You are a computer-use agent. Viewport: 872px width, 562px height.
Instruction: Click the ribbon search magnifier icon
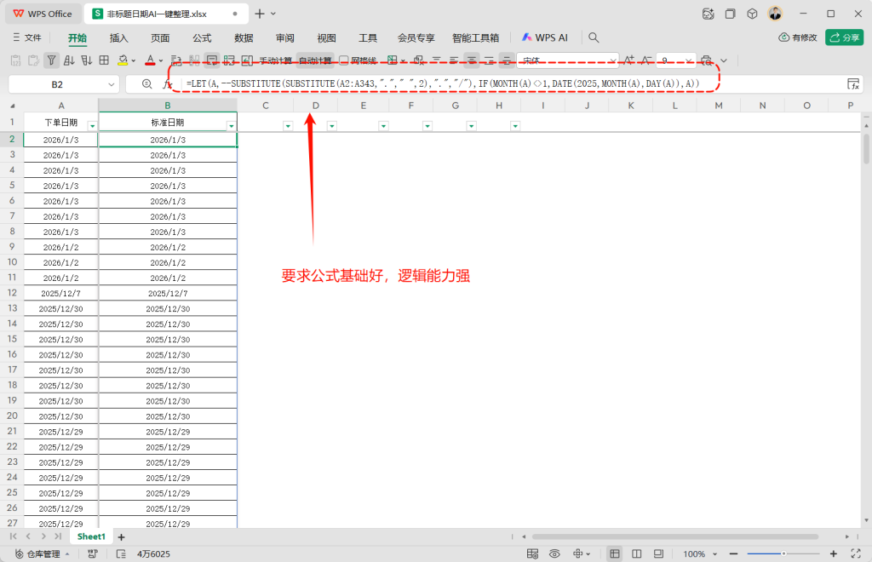tap(594, 37)
